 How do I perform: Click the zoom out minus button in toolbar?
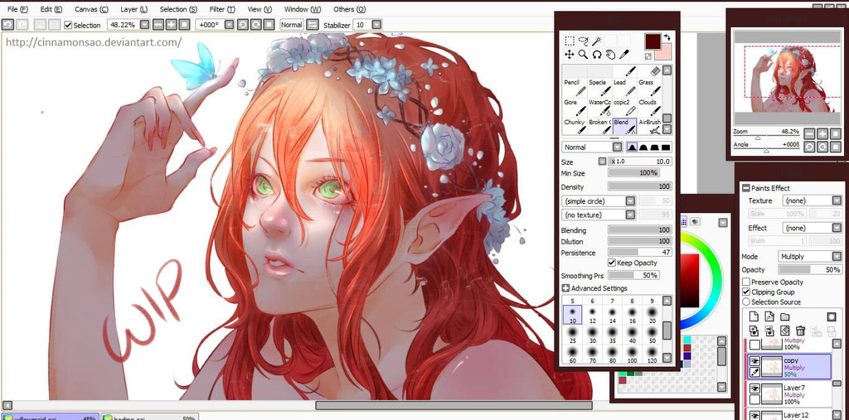158,24
